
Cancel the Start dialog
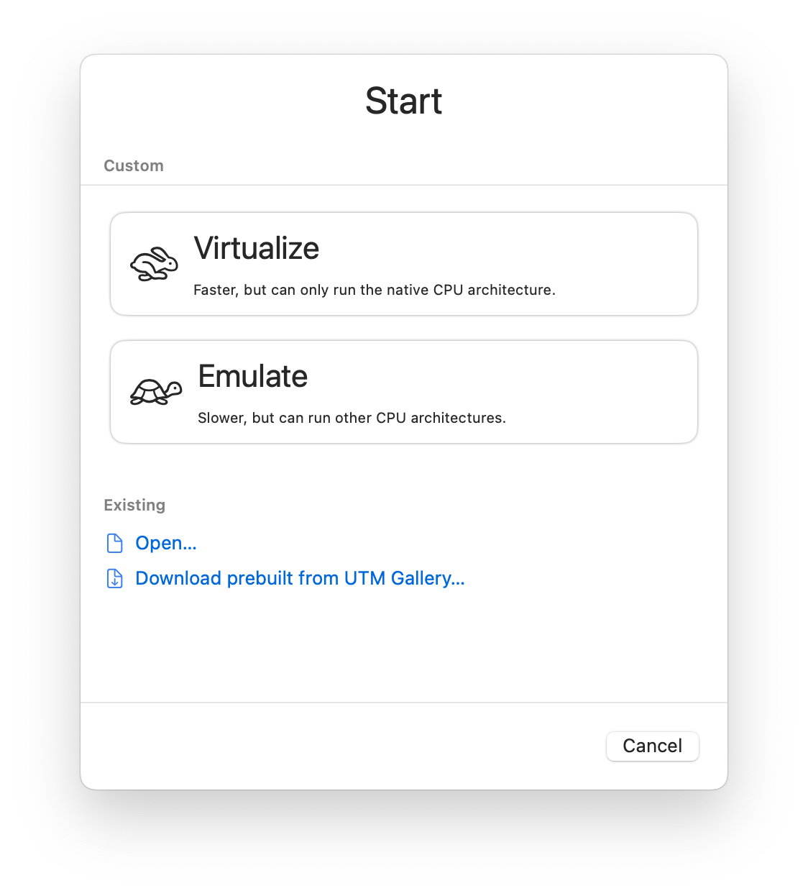(x=652, y=746)
